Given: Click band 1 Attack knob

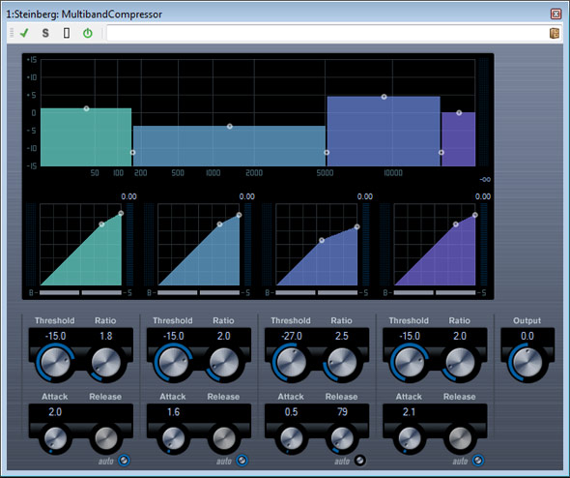Looking at the screenshot, I should point(55,438).
